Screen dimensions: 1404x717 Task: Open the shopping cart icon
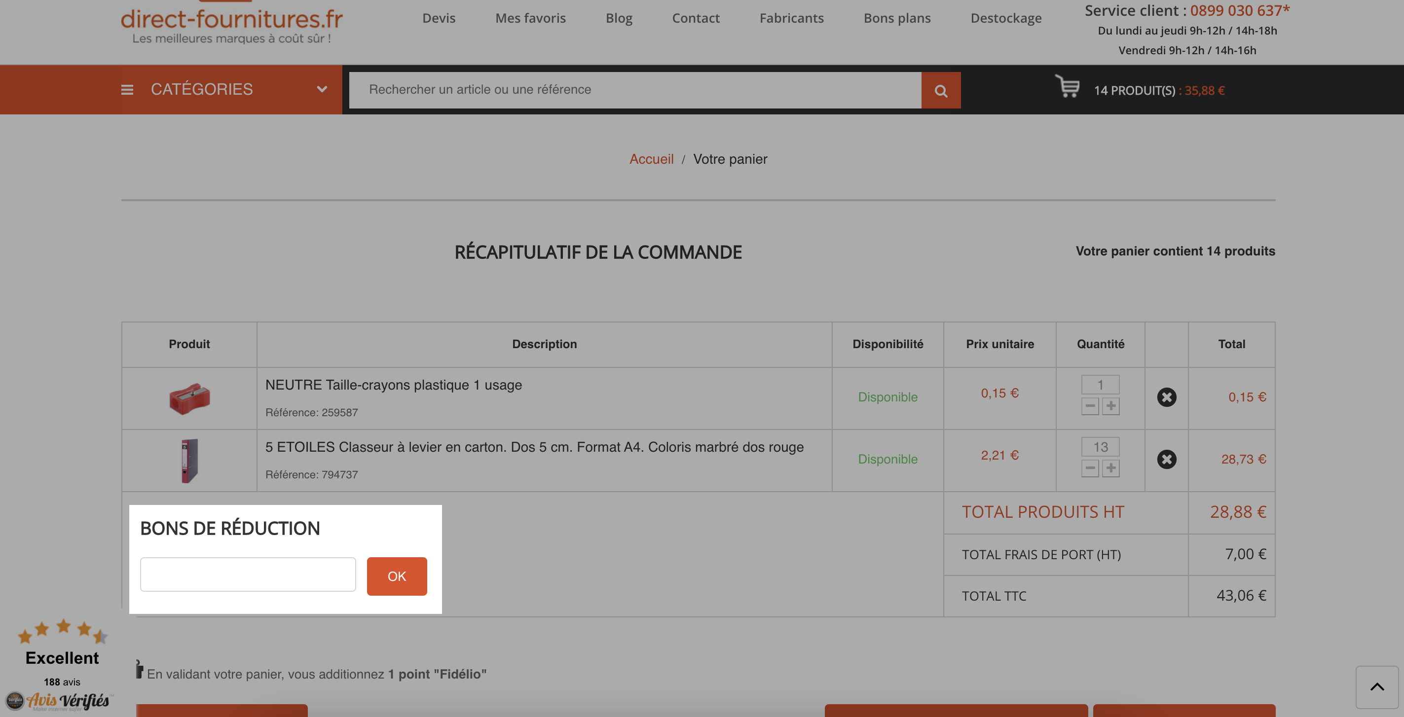(x=1067, y=87)
